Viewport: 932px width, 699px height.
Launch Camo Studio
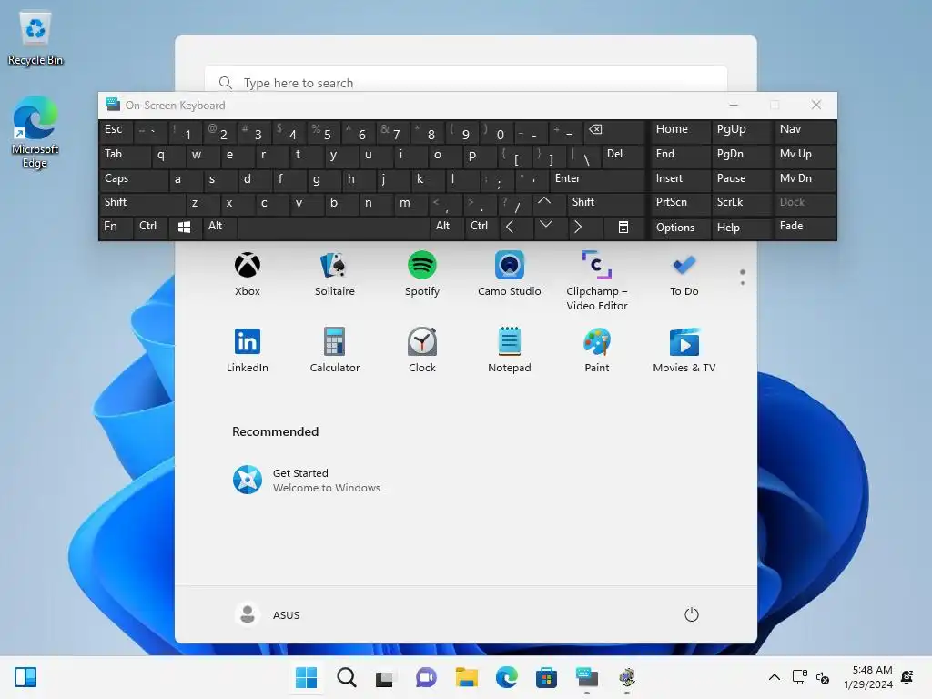510,273
